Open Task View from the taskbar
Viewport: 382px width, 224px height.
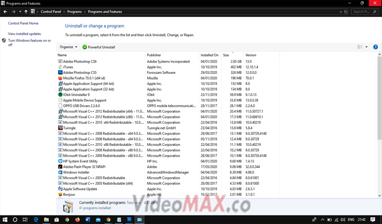click(25, 220)
